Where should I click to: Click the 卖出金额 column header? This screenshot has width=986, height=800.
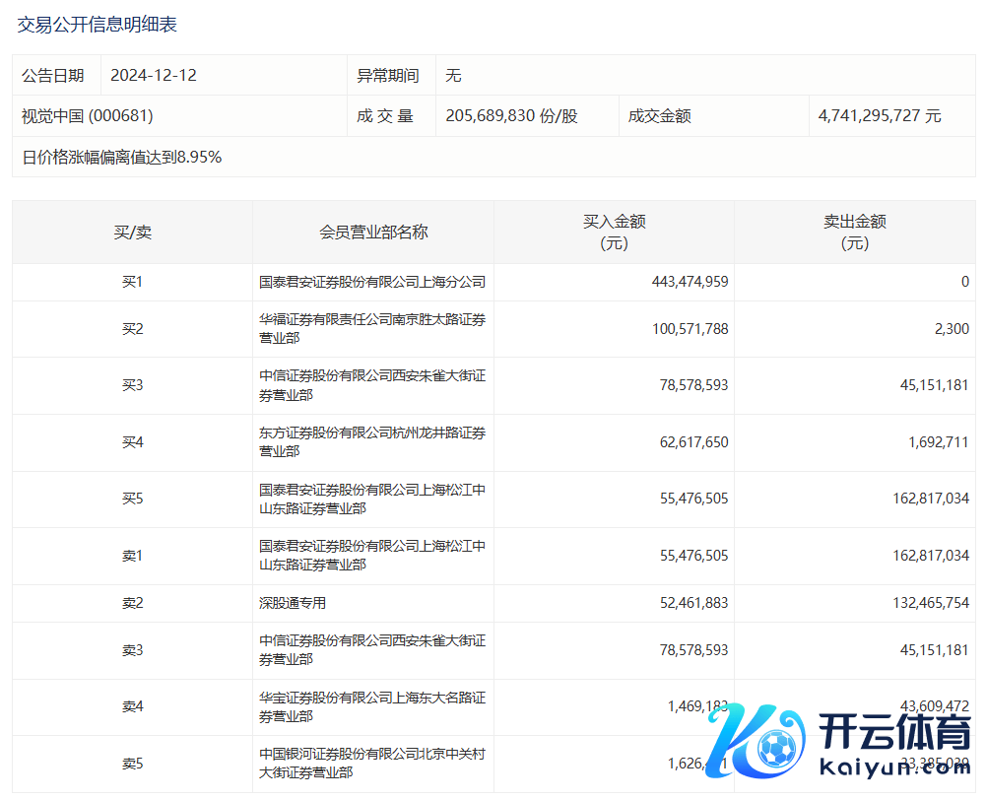[854, 233]
